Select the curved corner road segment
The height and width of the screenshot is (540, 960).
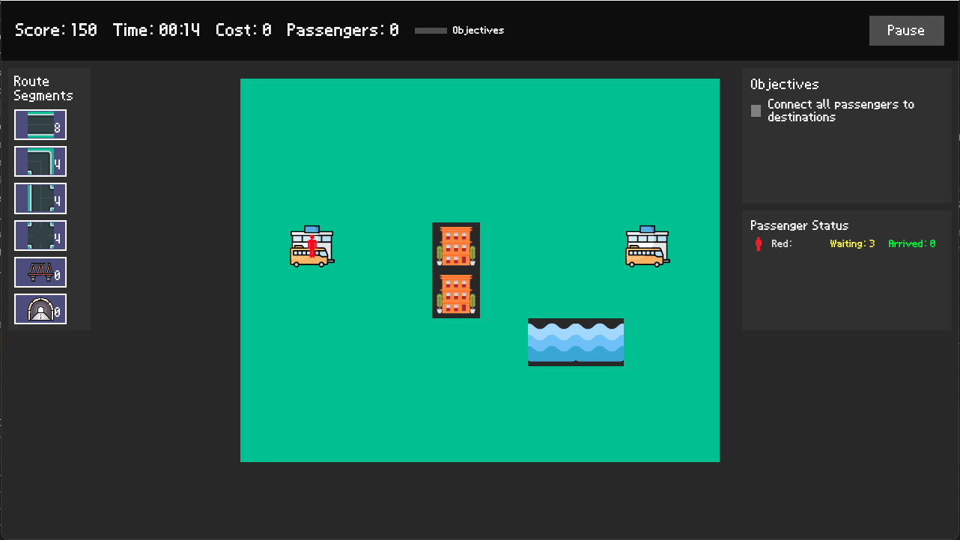40,162
